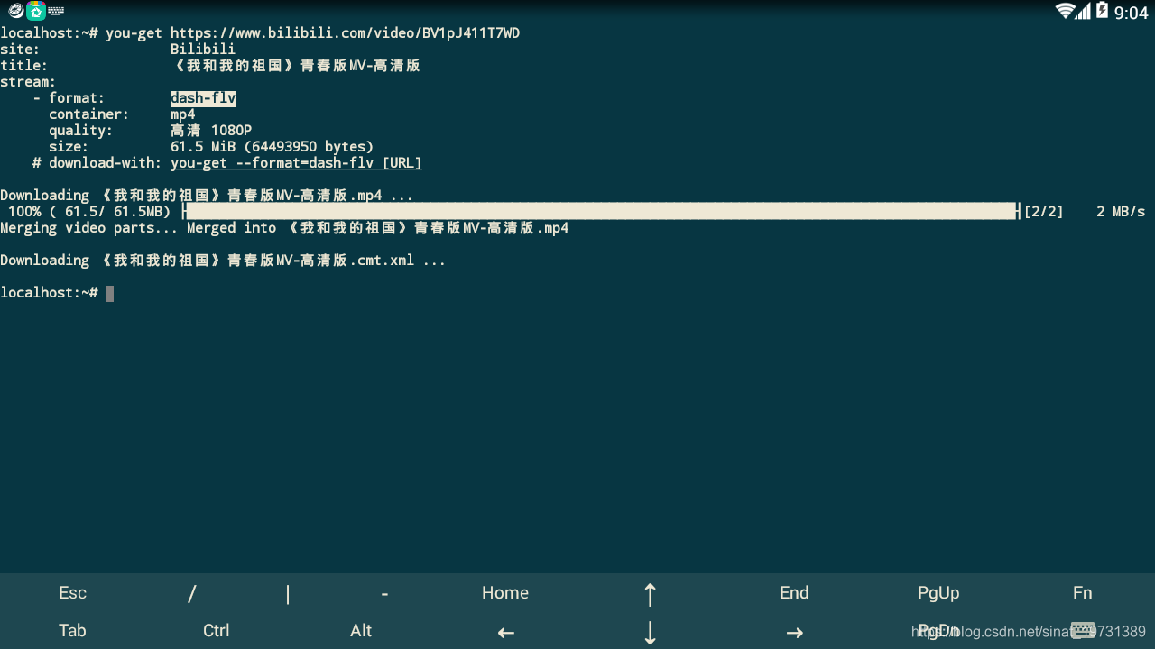Click the '.cmt.xml' downloading line
The height and width of the screenshot is (649, 1155).
point(223,261)
